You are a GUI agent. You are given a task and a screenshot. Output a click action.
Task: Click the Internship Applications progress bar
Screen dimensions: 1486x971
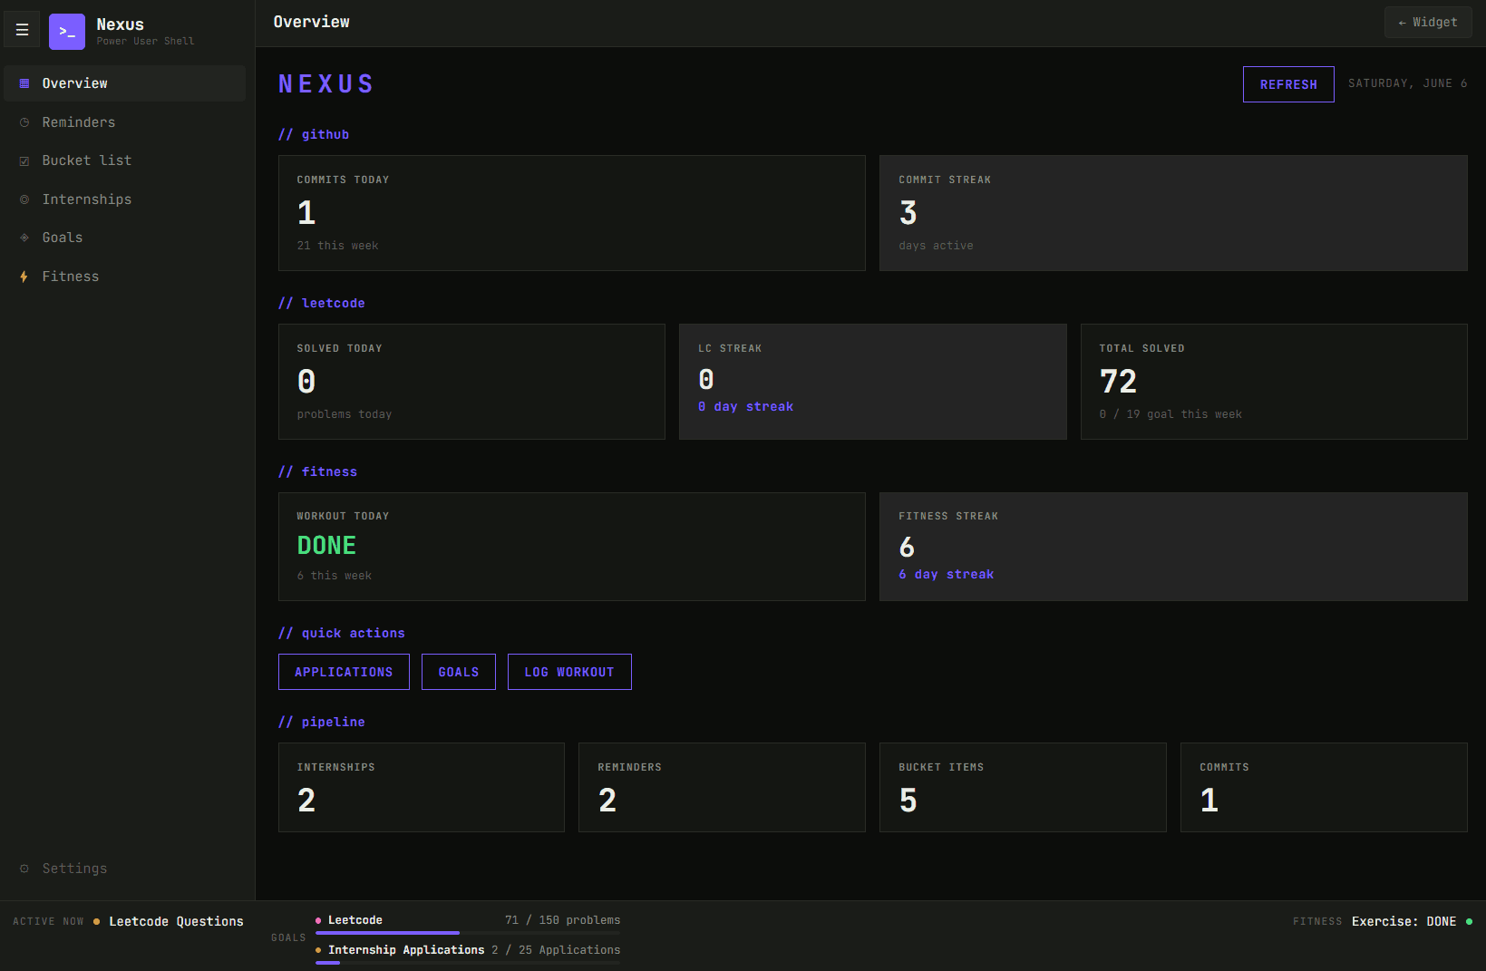[468, 963]
